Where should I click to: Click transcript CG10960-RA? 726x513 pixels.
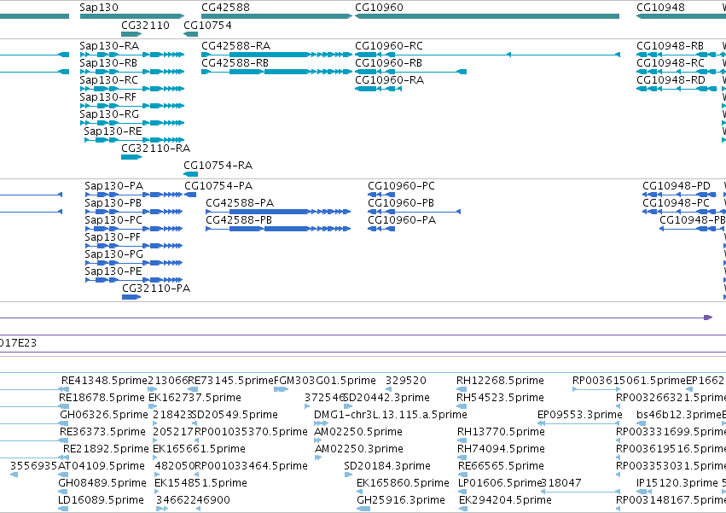coord(389,79)
